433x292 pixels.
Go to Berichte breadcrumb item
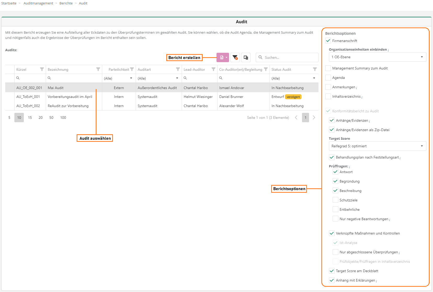click(66, 3)
